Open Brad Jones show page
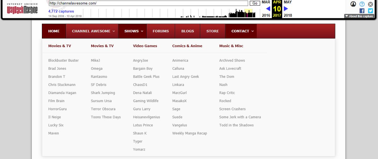This screenshot has height=159, width=378. [57, 69]
